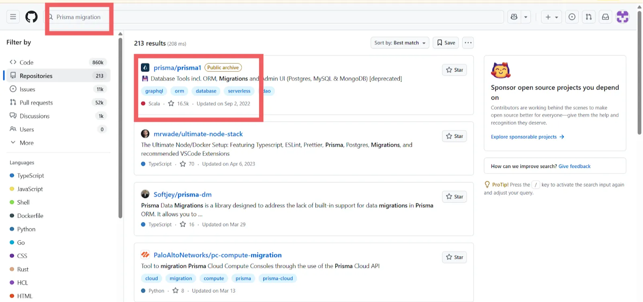
Task: Select the database topic tag
Action: (x=206, y=91)
